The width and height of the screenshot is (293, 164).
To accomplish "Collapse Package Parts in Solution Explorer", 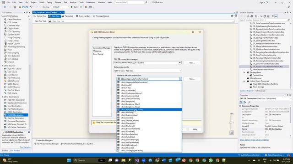I will [244, 72].
